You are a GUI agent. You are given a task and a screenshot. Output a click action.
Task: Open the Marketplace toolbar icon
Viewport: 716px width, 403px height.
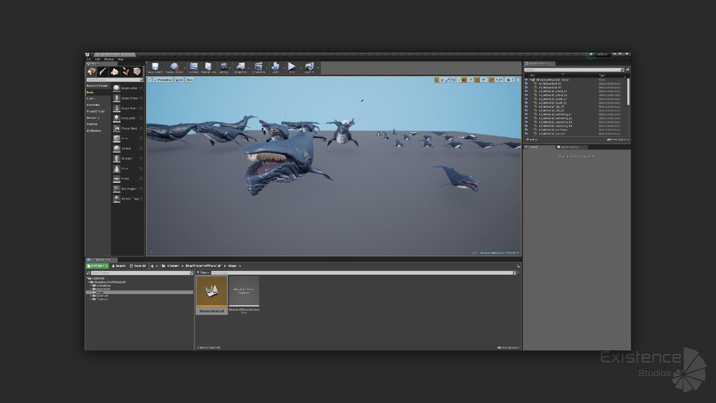coord(208,68)
